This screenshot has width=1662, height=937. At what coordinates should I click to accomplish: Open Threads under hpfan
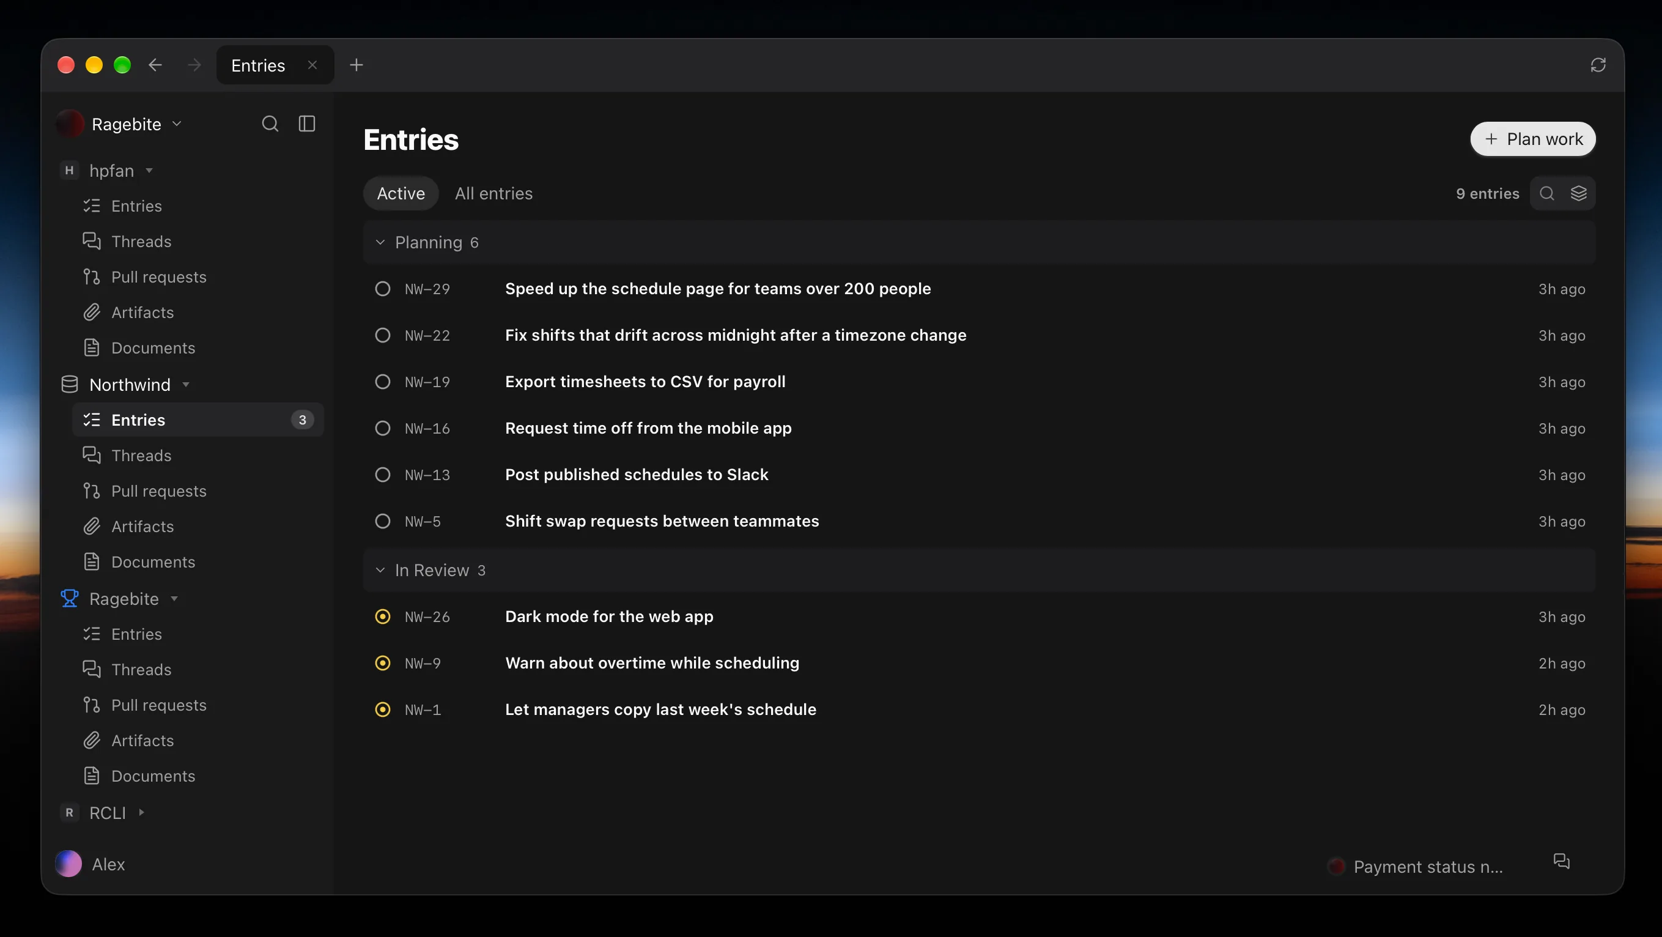coord(198,242)
